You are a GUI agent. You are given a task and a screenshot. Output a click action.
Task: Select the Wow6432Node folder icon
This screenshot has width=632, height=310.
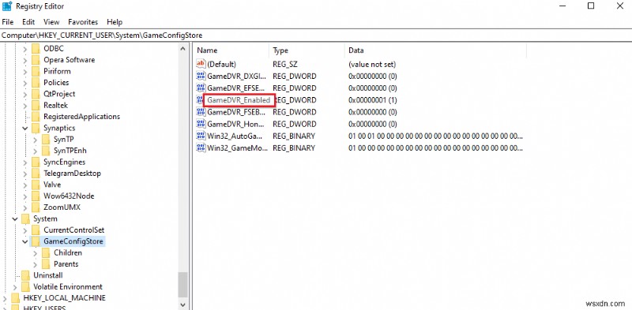[x=36, y=196]
